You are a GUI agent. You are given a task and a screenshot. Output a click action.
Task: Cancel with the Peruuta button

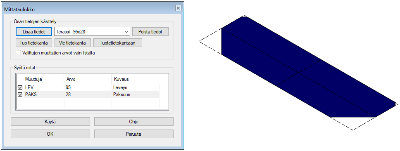click(x=133, y=134)
